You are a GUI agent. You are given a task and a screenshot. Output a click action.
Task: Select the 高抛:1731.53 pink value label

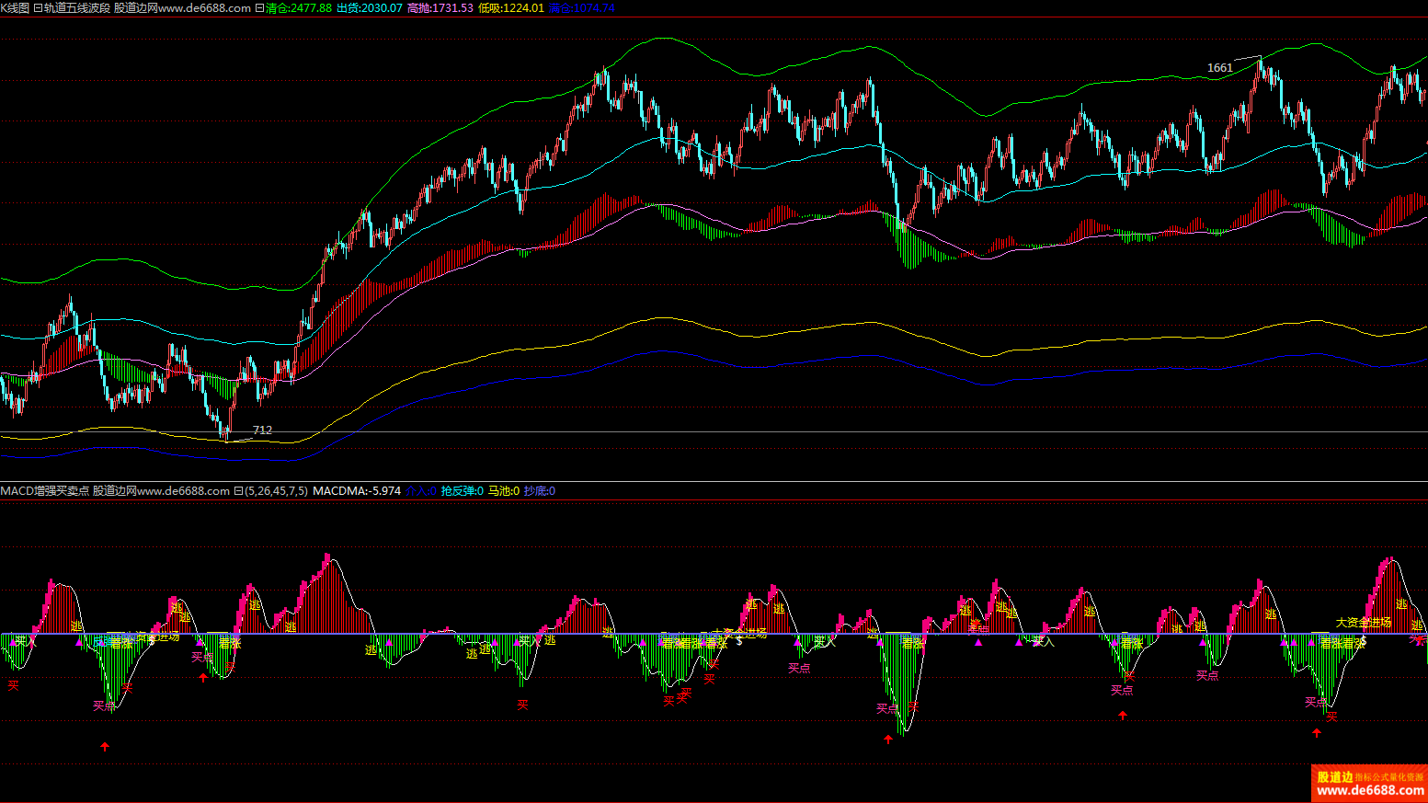(x=440, y=8)
